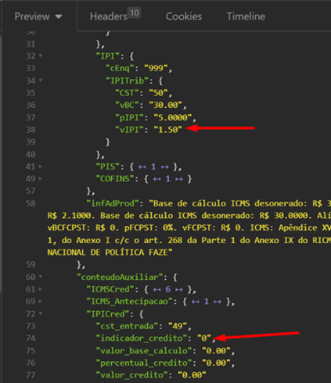Click line number 74 in gutter
This screenshot has width=331, height=383.
coord(31,338)
